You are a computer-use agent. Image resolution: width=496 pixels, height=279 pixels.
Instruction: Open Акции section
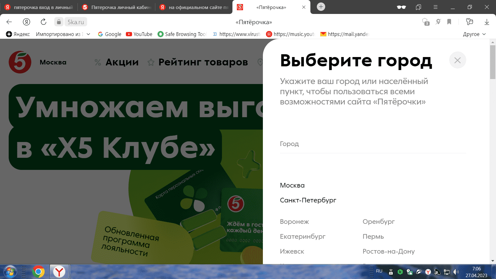(x=117, y=62)
